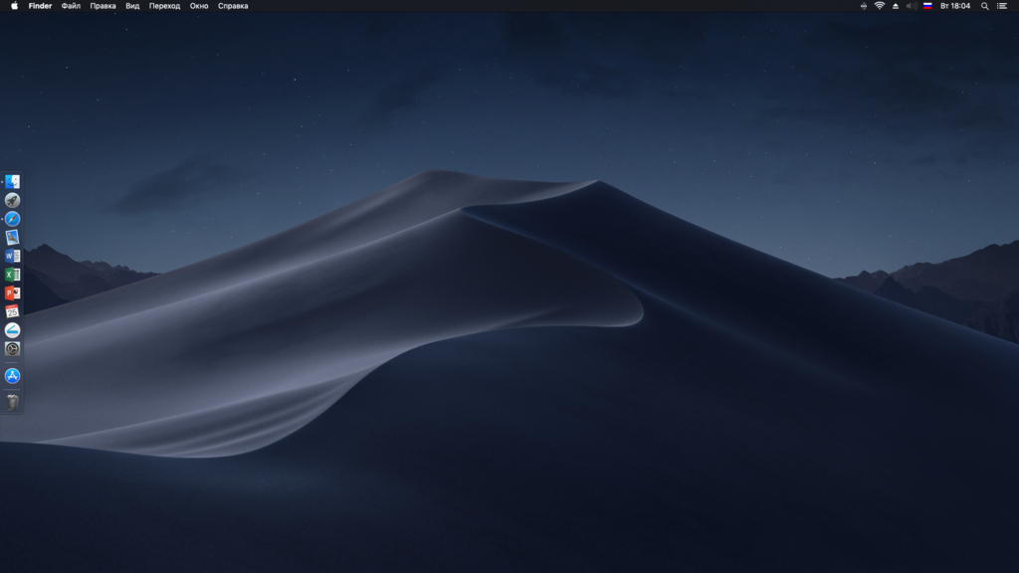1019x573 pixels.
Task: Open the Вид menu
Action: [132, 6]
